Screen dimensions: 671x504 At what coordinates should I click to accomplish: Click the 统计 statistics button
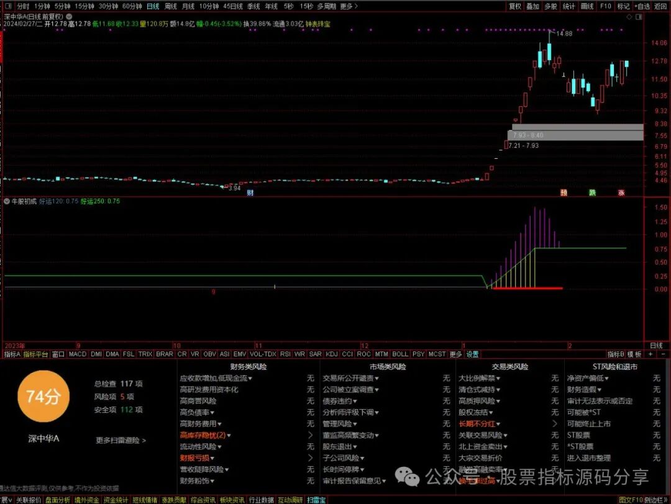[x=568, y=6]
